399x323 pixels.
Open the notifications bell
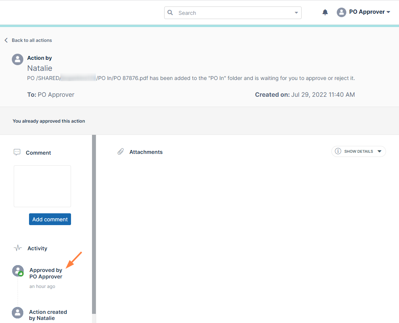point(325,12)
